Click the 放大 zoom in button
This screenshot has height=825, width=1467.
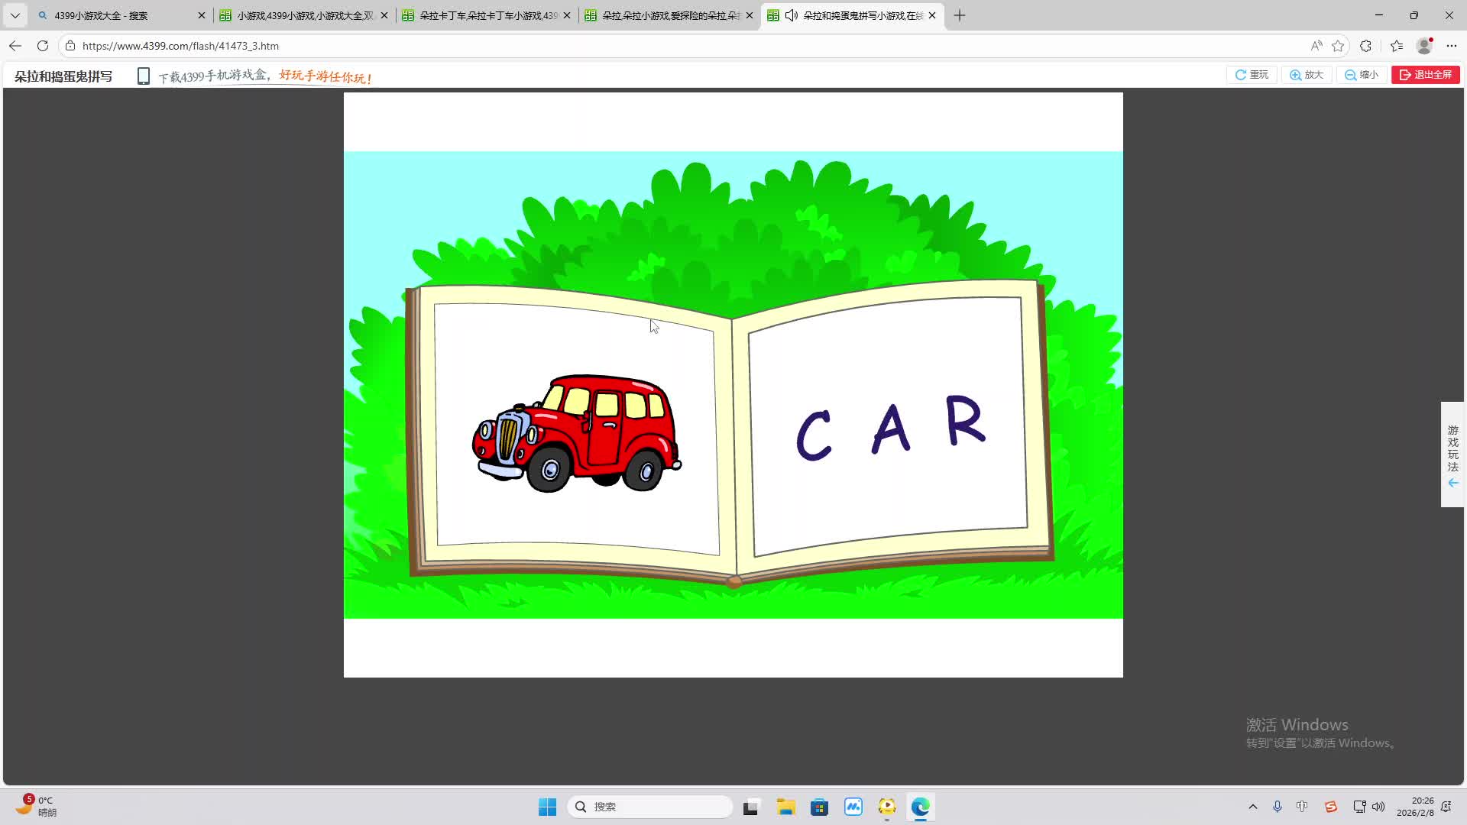pos(1307,75)
